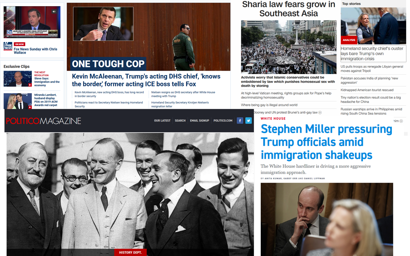The width and height of the screenshot is (410, 256).
Task: Click the ANALYSIS label
Action: [349, 40]
